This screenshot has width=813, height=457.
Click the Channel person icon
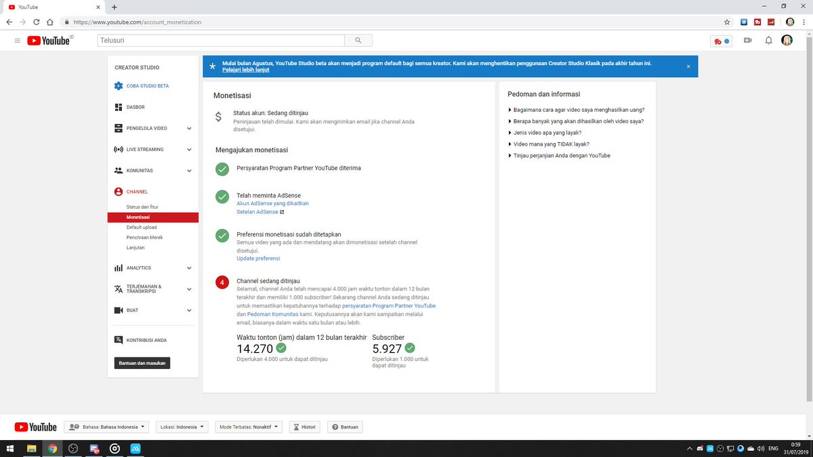(x=119, y=192)
